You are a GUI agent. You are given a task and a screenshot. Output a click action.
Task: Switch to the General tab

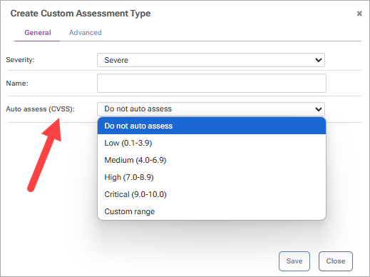pyautogui.click(x=38, y=33)
